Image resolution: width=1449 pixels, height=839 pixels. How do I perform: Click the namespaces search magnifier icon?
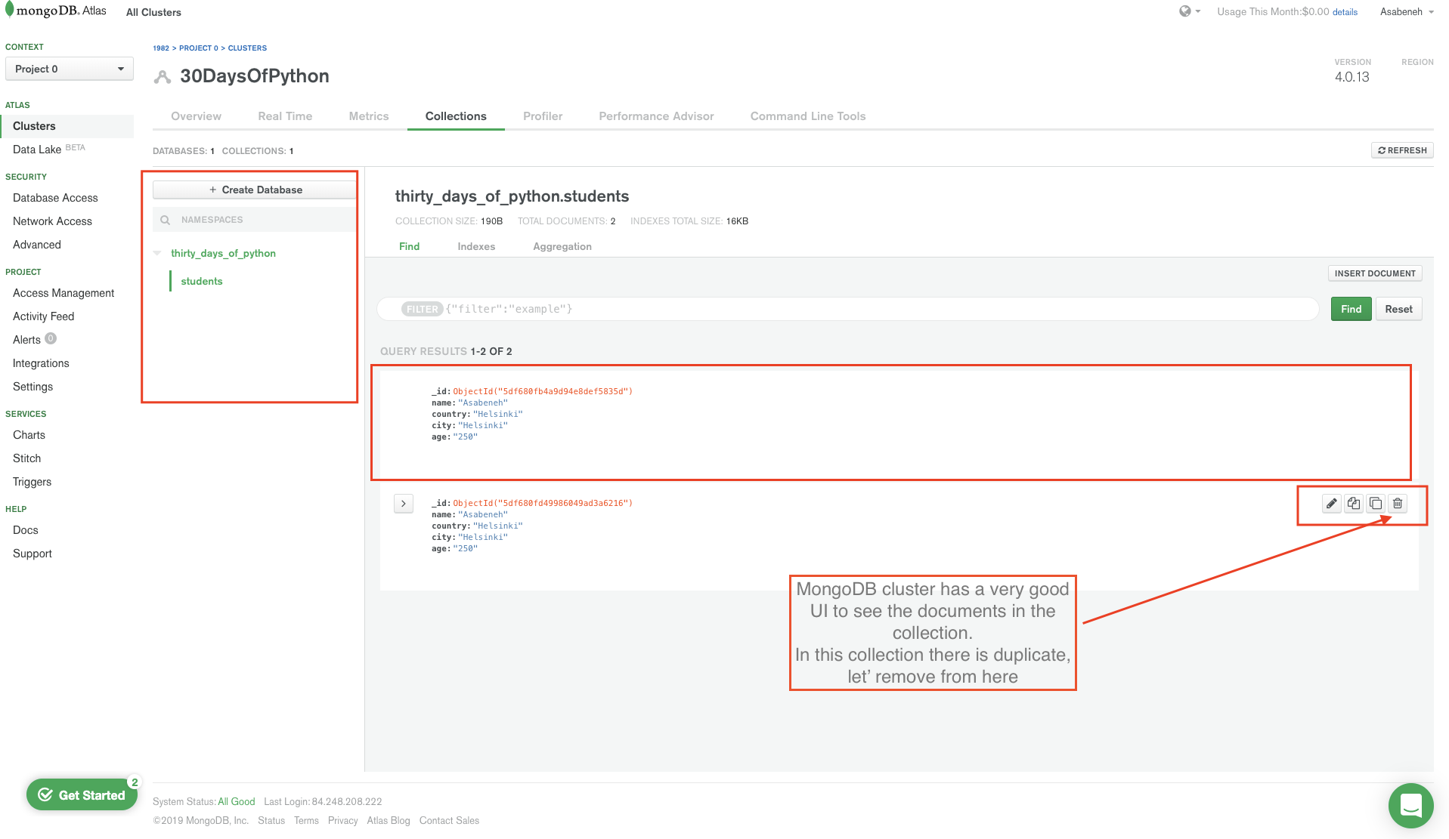(x=166, y=220)
